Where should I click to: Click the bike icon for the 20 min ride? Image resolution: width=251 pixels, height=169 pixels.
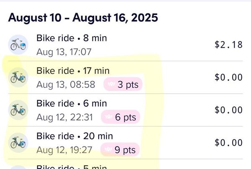(18, 142)
